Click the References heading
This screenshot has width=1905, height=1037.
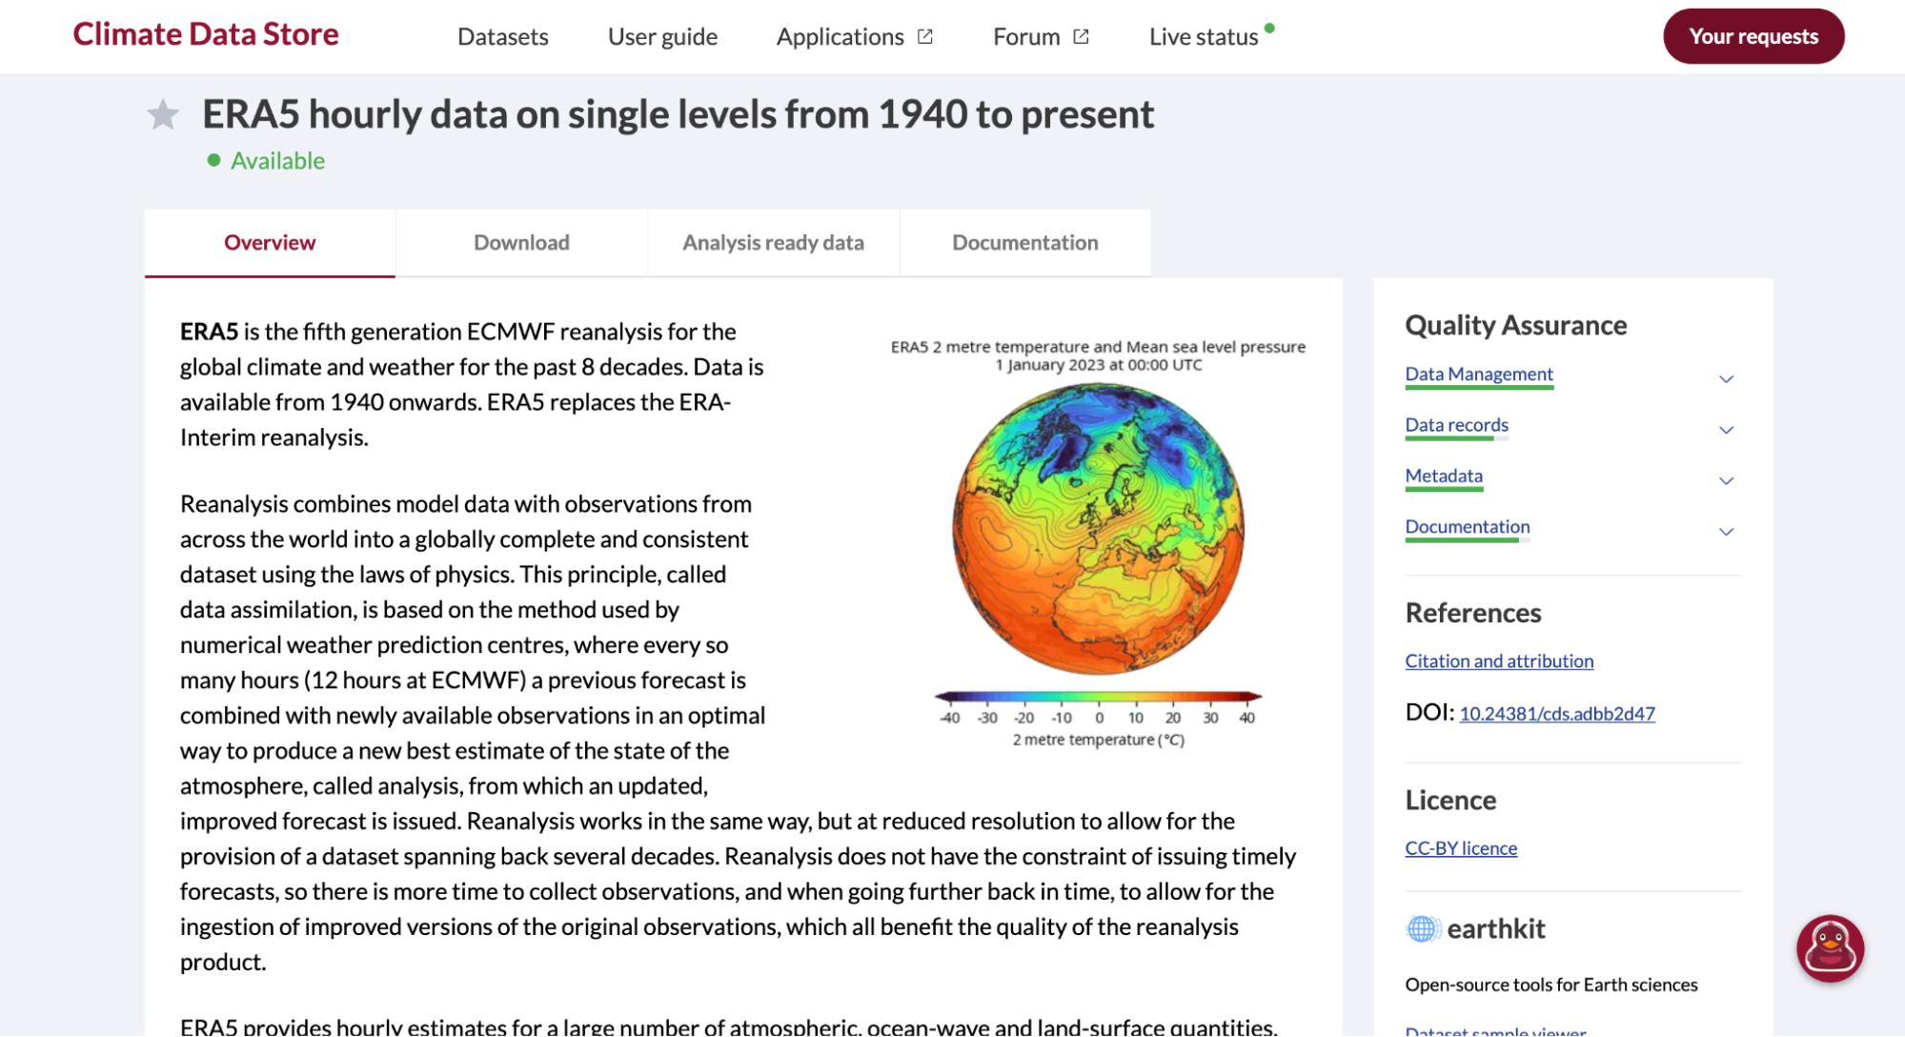(x=1472, y=613)
